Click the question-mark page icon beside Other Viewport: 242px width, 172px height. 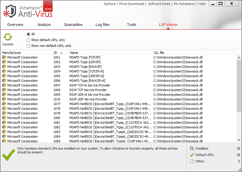click(x=192, y=161)
